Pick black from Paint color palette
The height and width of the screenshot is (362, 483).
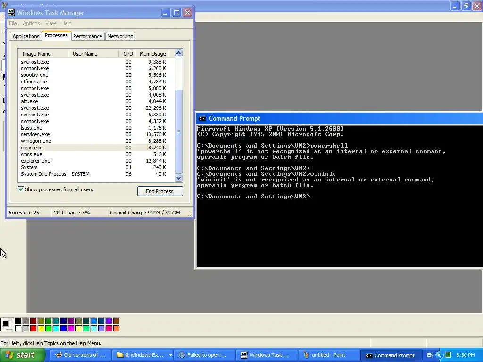coord(18,321)
